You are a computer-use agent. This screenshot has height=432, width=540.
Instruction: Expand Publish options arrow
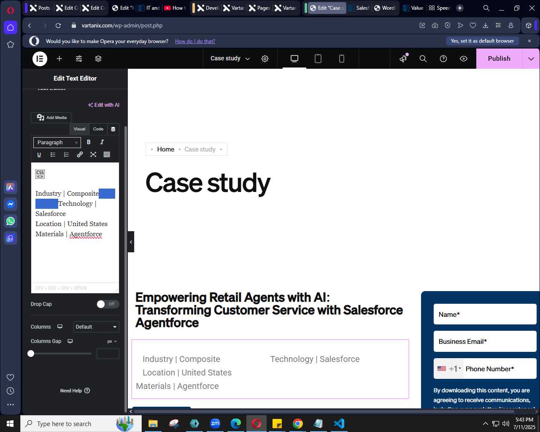[531, 59]
